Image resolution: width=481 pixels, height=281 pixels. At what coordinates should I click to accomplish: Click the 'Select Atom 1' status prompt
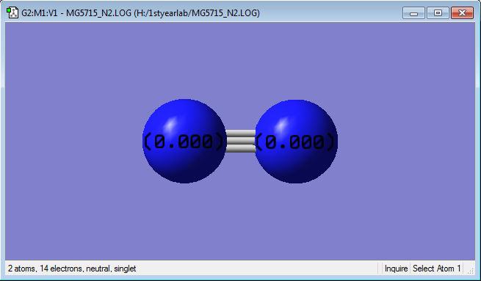436,269
